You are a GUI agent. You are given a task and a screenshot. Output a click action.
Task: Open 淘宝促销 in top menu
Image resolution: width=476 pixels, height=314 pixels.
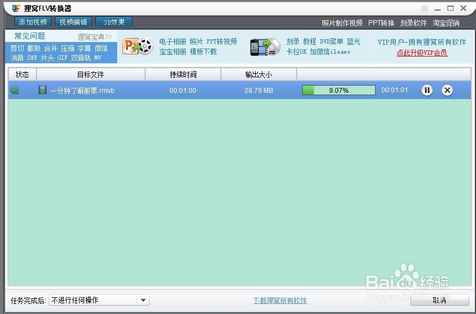pyautogui.click(x=446, y=23)
